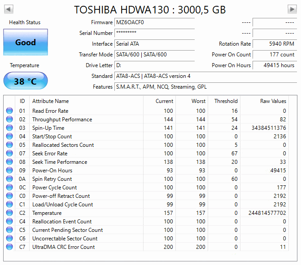301x265 pixels.
Task: Click the 38 °C temperature button
Action: 26,81
